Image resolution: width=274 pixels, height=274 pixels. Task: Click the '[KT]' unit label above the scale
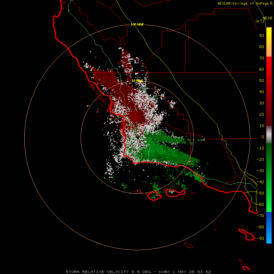(260, 21)
